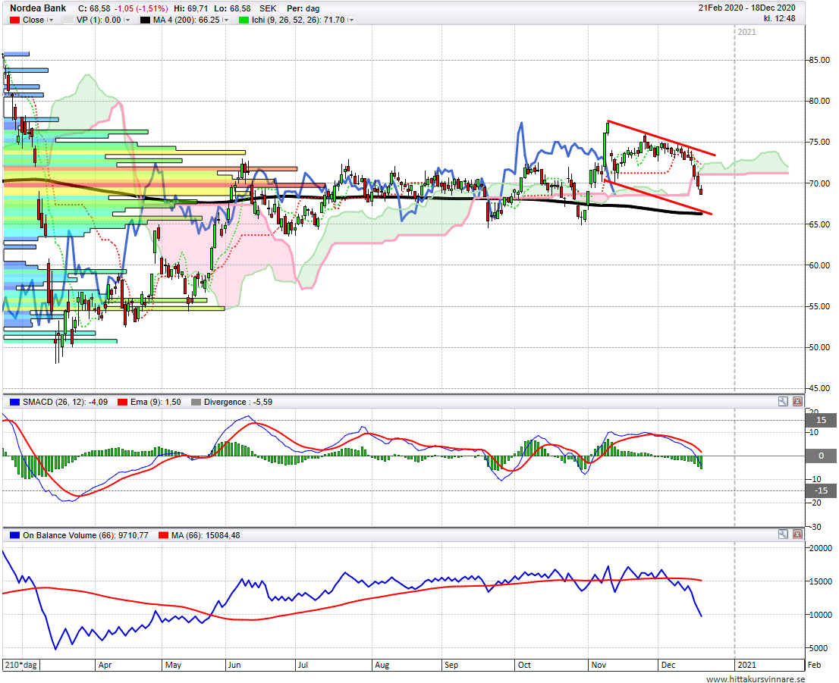
Task: Open the Close series dropdown arrow
Action: [51, 20]
